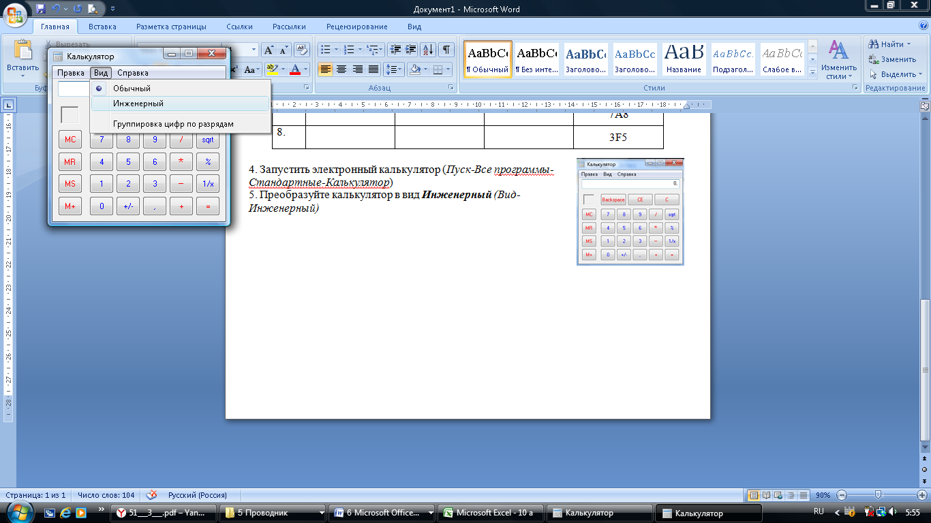The width and height of the screenshot is (931, 523).
Task: Click Заменить button
Action: coord(892,59)
